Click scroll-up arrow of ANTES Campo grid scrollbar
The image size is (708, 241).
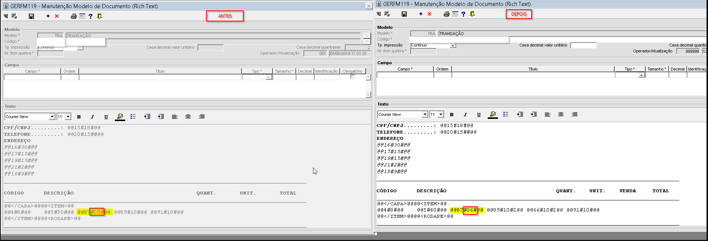click(x=368, y=77)
